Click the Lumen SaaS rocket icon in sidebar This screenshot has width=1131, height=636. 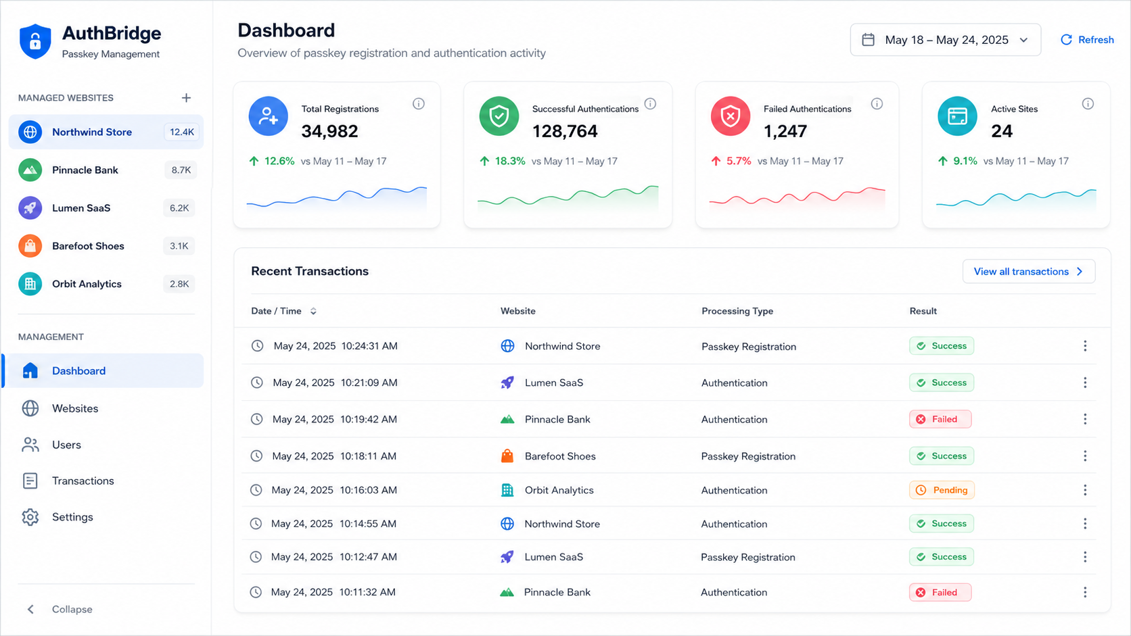pyautogui.click(x=30, y=208)
